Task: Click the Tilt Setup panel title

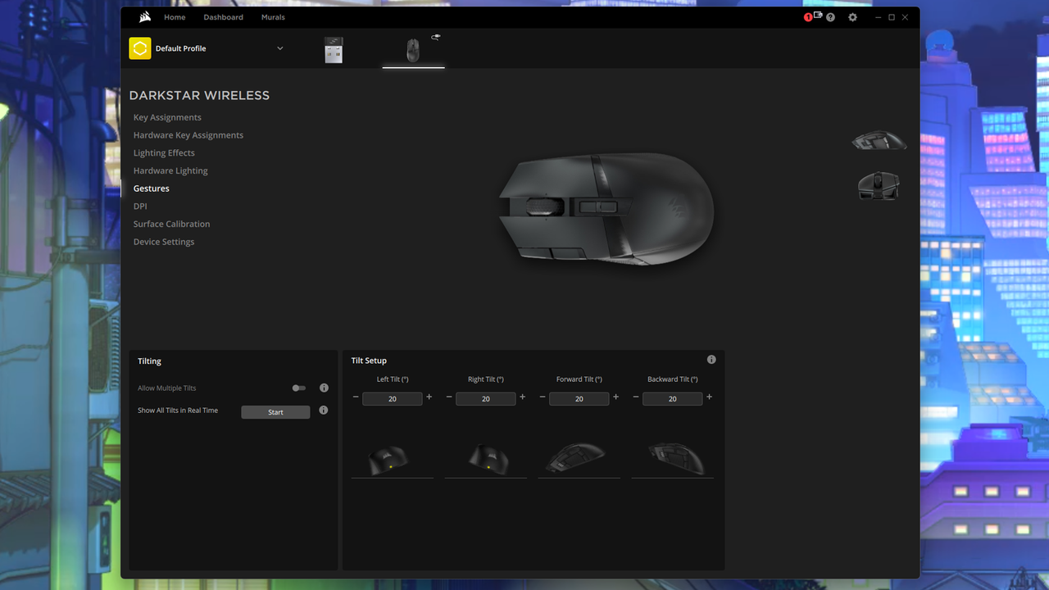Action: (x=369, y=361)
